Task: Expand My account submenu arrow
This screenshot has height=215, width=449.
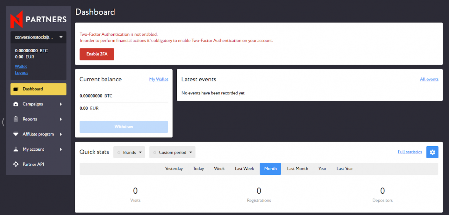Action: (61, 149)
